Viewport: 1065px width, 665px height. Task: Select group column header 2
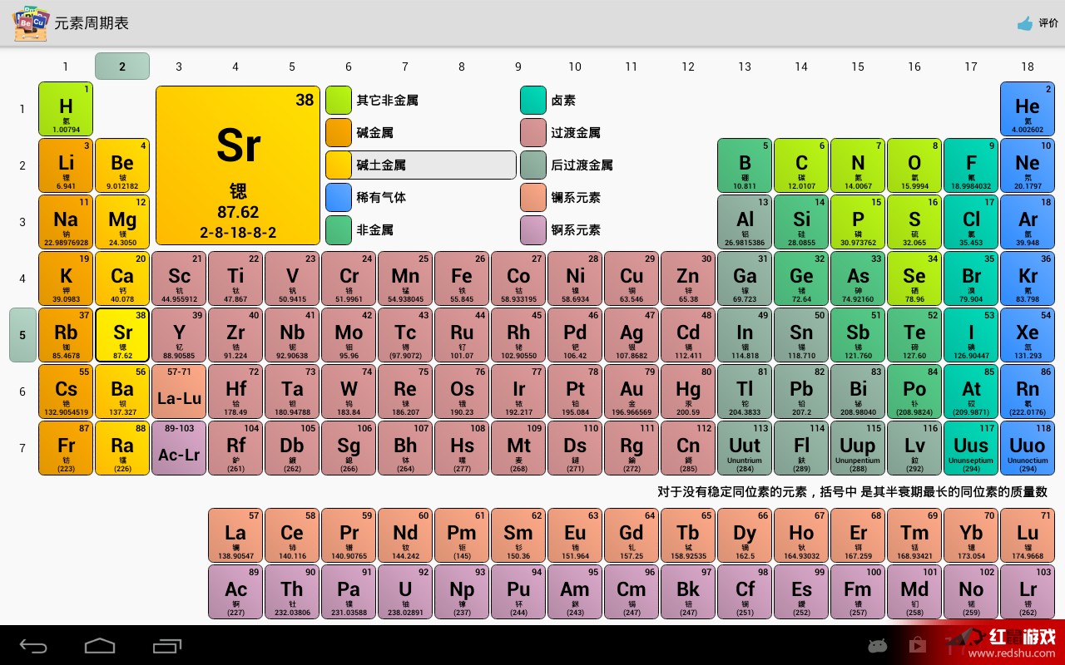click(x=122, y=66)
